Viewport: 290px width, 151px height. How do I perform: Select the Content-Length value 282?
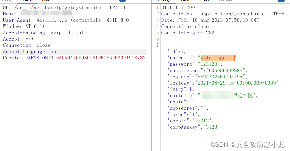tap(210, 33)
